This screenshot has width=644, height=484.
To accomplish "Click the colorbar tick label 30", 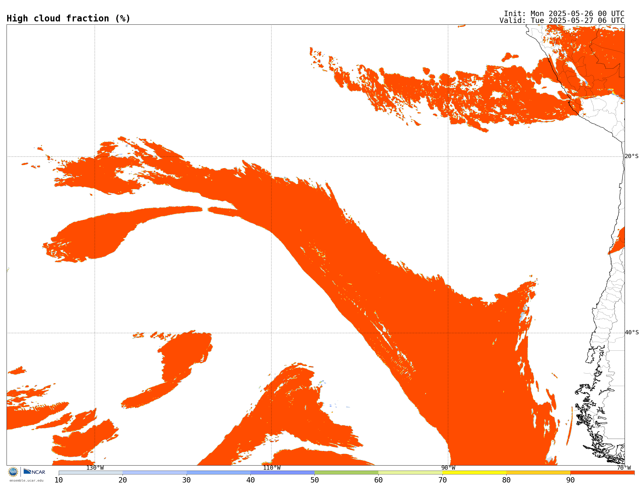I will coord(187,480).
